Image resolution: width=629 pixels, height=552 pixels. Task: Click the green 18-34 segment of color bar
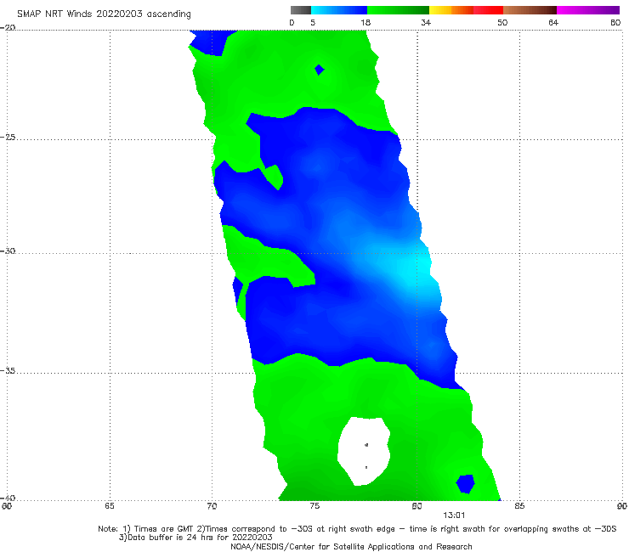pos(398,10)
